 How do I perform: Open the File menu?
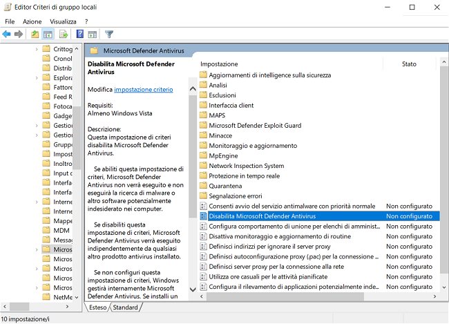point(10,21)
